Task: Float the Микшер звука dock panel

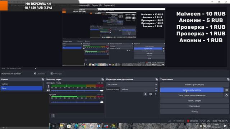Action: 103,79
